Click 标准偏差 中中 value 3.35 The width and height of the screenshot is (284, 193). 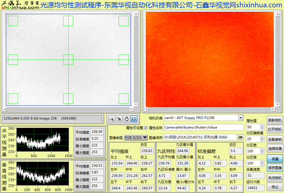(x=220, y=176)
